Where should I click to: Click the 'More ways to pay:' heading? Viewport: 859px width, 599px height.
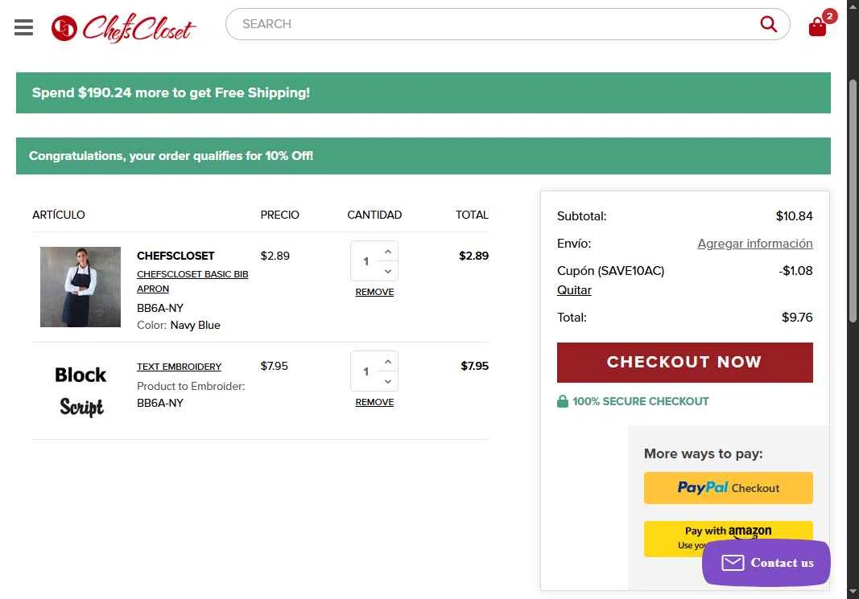pyautogui.click(x=704, y=453)
